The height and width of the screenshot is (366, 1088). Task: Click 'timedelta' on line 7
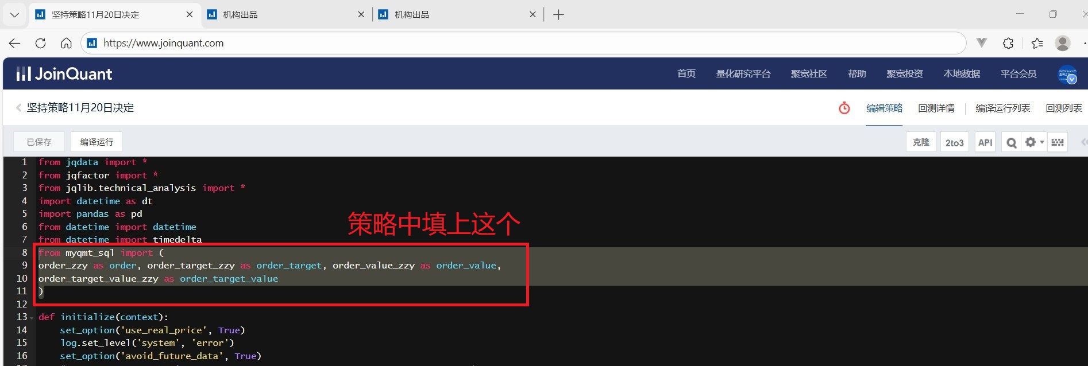(x=177, y=240)
